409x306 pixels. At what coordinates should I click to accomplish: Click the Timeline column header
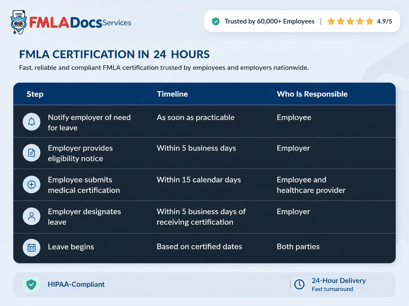click(172, 94)
